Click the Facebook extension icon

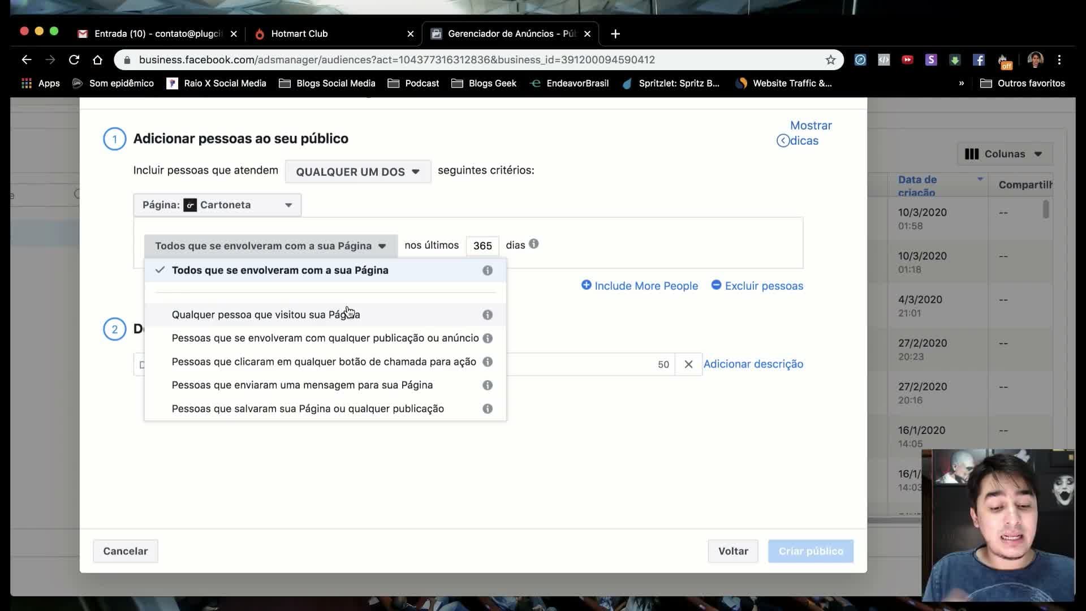pyautogui.click(x=979, y=60)
